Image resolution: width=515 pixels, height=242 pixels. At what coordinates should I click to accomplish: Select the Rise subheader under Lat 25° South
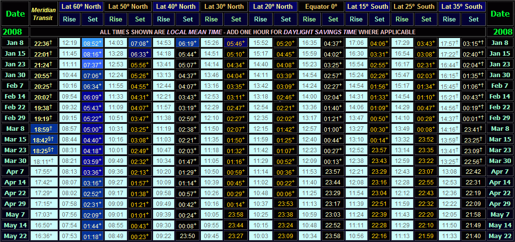[402, 20]
